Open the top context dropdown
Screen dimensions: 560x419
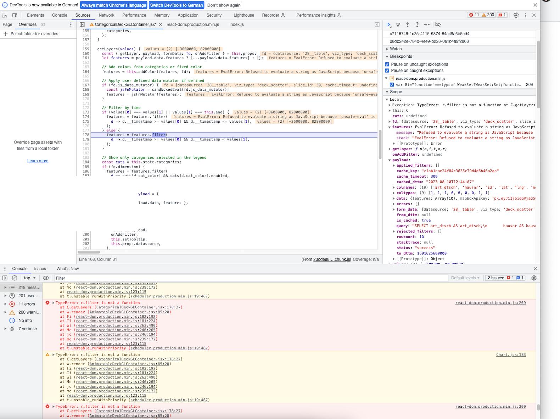pos(30,278)
